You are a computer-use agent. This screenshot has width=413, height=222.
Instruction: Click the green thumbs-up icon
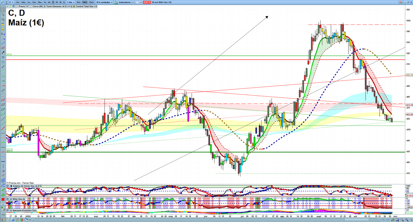[3, 195]
